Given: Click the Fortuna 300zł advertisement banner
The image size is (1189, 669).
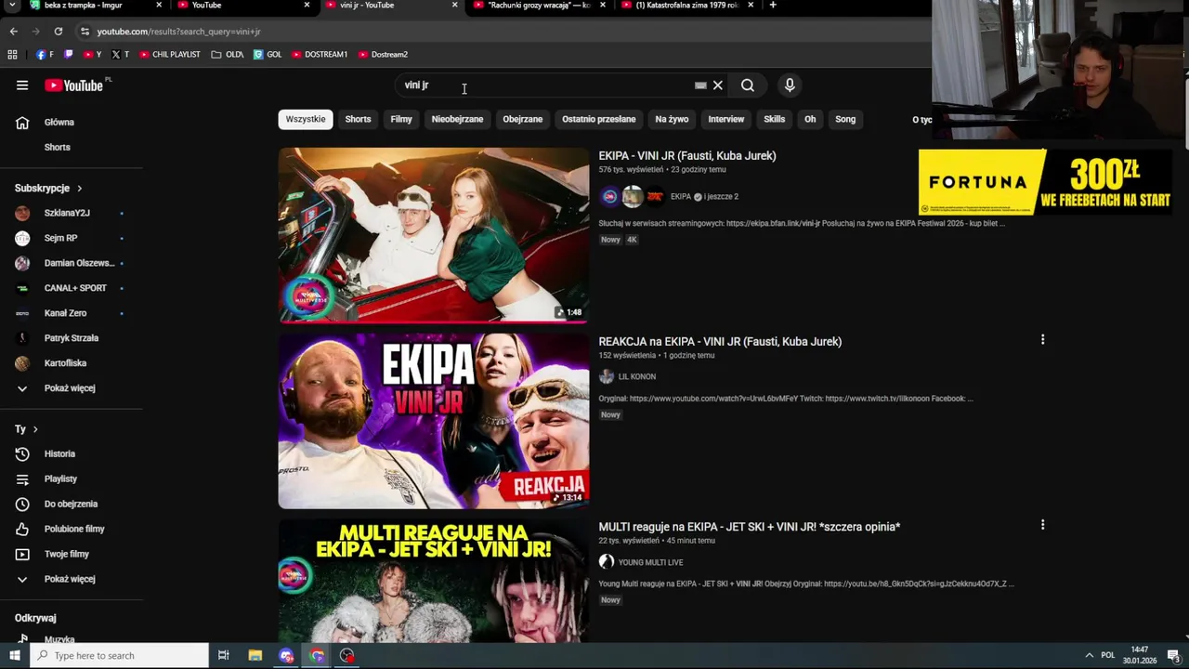Looking at the screenshot, I should pyautogui.click(x=1045, y=182).
